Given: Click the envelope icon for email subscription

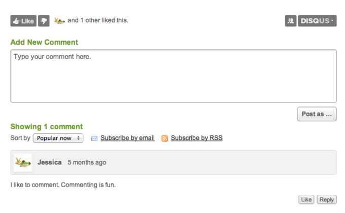Looking at the screenshot, I should point(94,138).
